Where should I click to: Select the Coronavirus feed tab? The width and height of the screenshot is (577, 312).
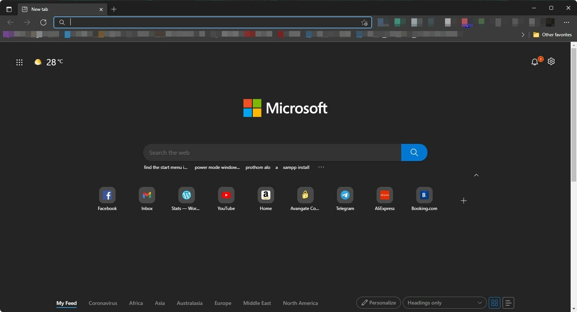coord(103,303)
